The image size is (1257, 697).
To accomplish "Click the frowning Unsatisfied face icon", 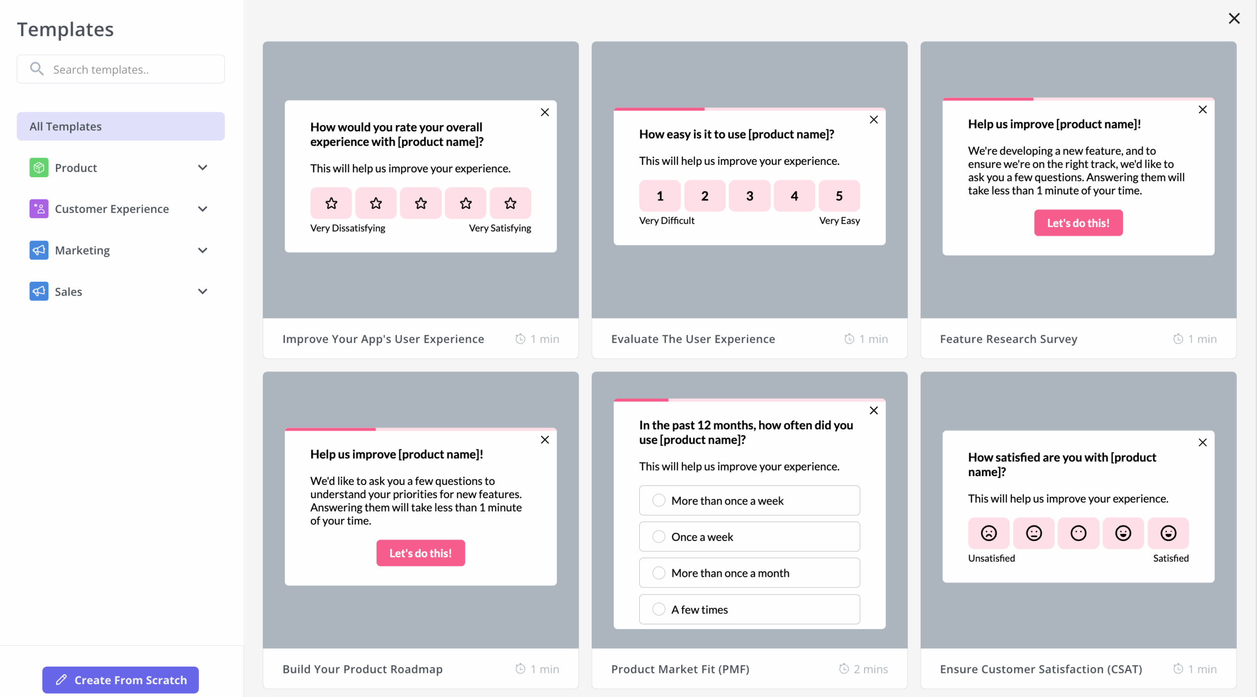I will point(989,533).
